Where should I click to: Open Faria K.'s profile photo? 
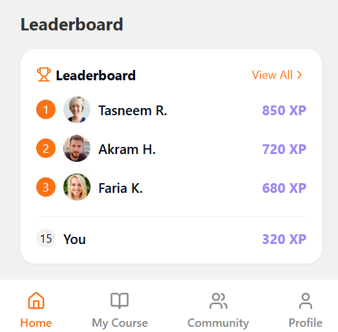[x=77, y=187]
